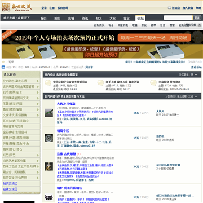Click the 盛世玺印录 pre-order banner
The width and height of the screenshot is (203, 203).
pos(101,51)
